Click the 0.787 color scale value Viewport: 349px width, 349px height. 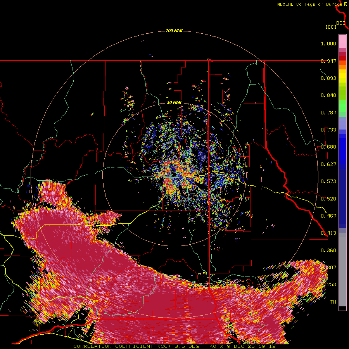click(328, 112)
